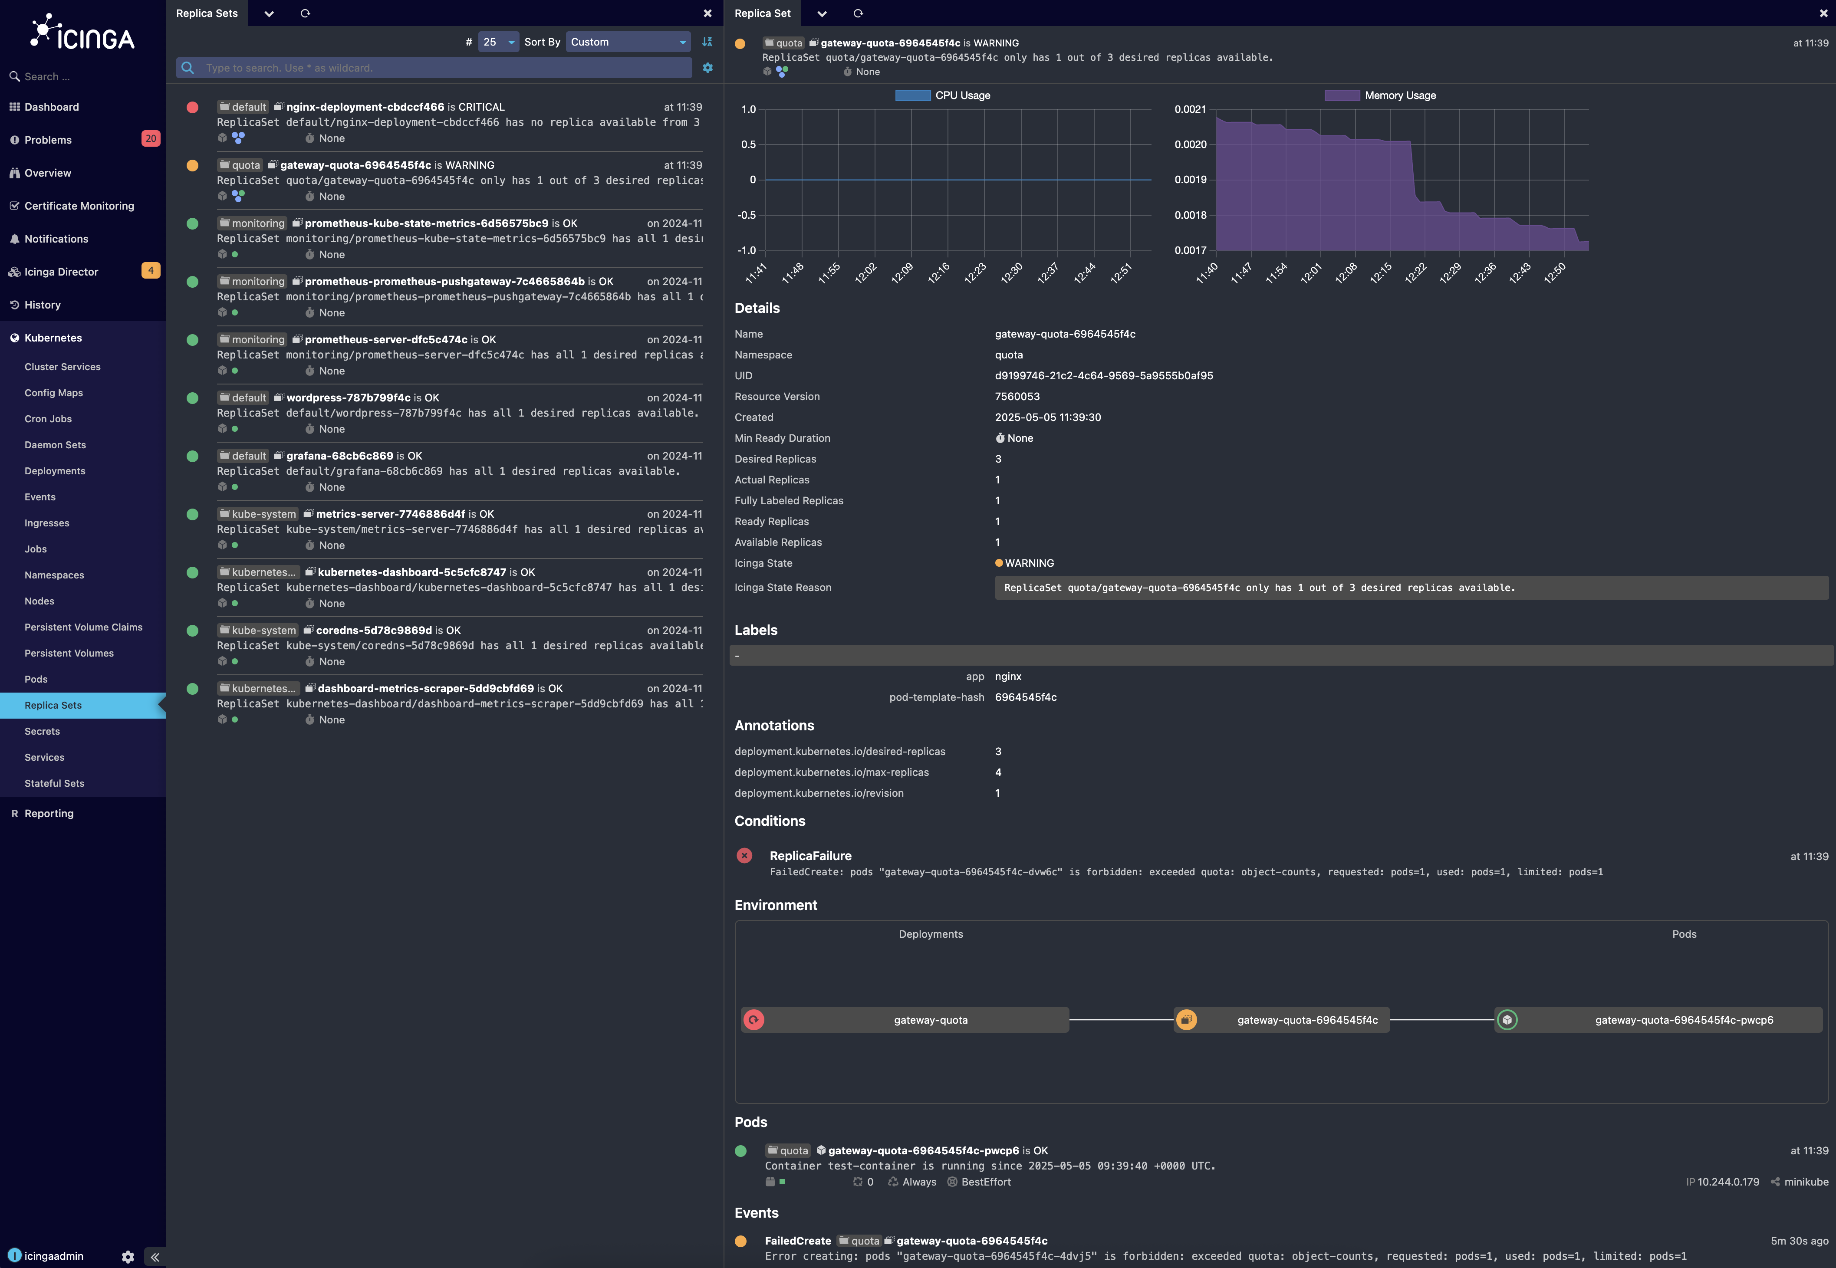
Task: Select Persistent Volume Claims item
Action: click(83, 627)
